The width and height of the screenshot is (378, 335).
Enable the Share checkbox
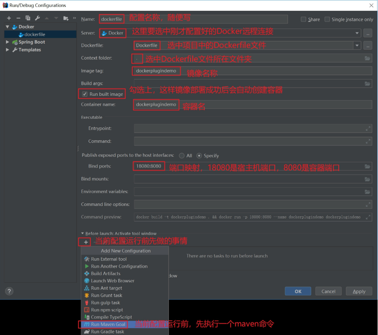303,19
